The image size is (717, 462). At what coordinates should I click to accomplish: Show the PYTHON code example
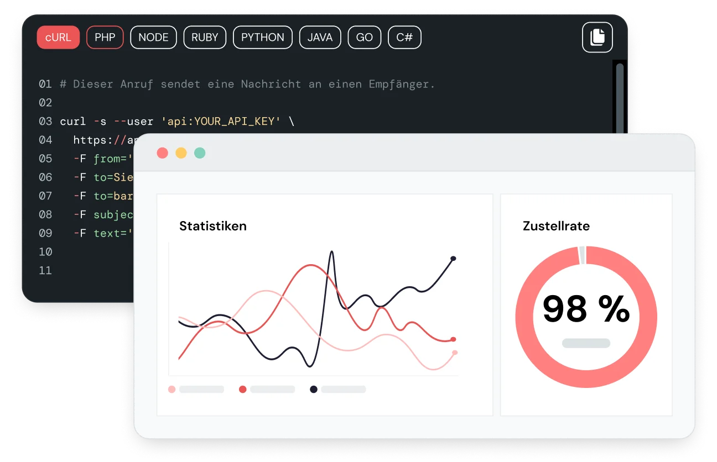[263, 38]
